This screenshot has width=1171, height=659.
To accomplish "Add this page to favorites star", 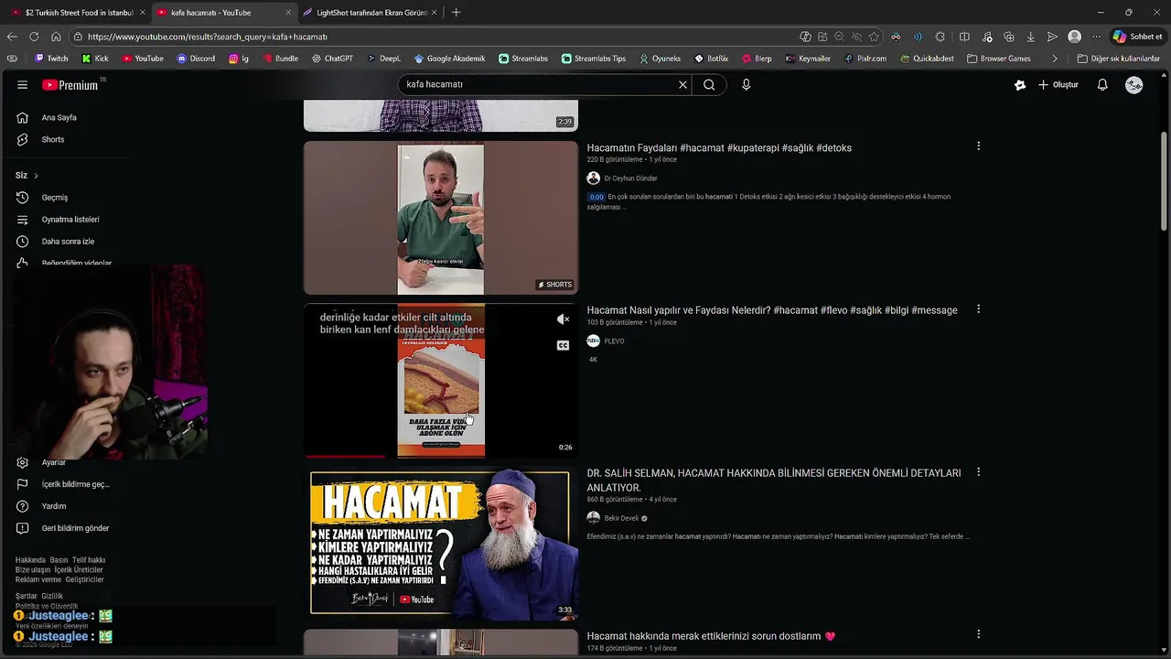I will (x=874, y=37).
